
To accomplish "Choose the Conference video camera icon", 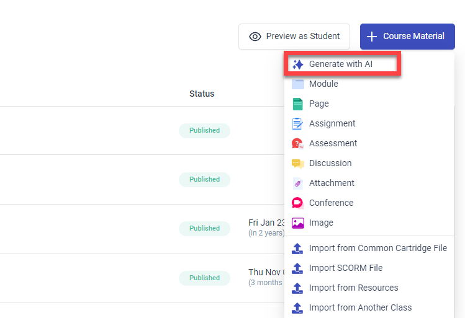I will pos(298,203).
